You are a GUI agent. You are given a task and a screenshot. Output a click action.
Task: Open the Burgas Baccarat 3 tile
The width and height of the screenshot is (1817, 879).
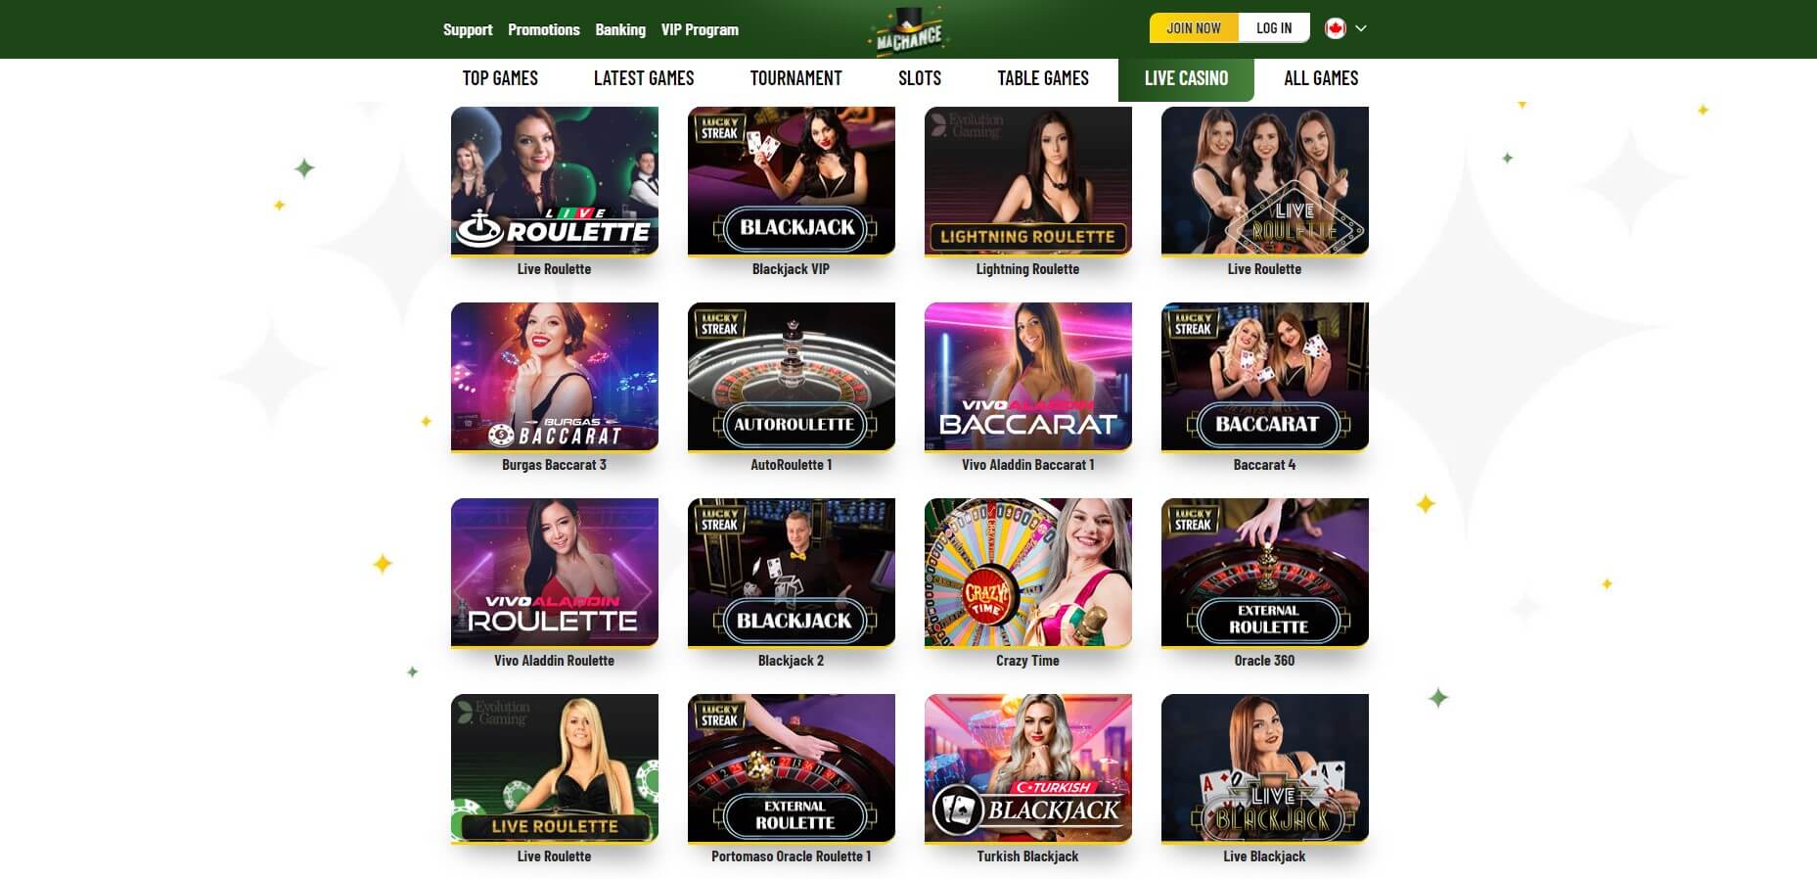click(x=555, y=377)
